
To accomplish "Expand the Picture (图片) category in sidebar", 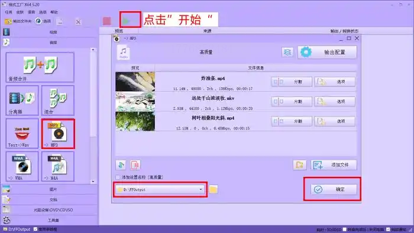I will [x=49, y=189].
